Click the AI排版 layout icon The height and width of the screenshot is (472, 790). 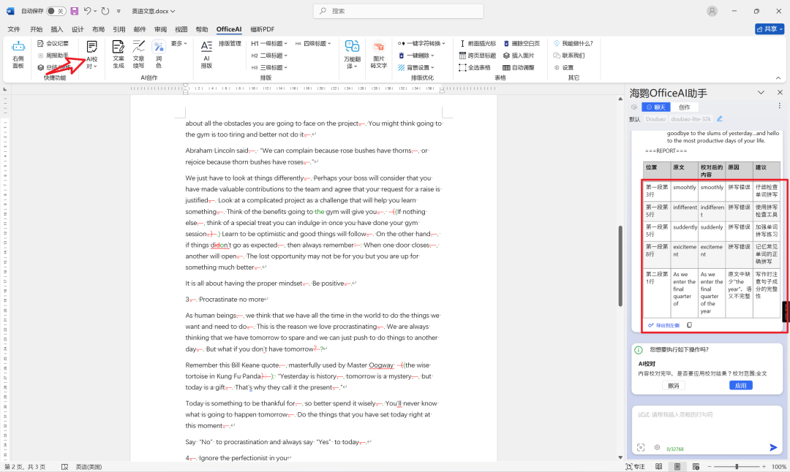click(x=206, y=54)
